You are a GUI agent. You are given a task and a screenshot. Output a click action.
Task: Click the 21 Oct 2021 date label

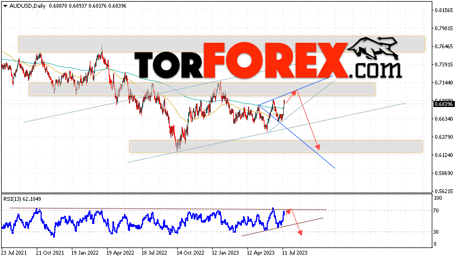coord(49,252)
